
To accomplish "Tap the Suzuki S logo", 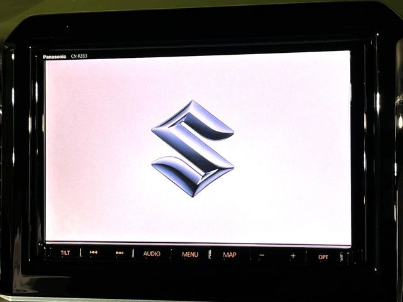I will (193, 148).
